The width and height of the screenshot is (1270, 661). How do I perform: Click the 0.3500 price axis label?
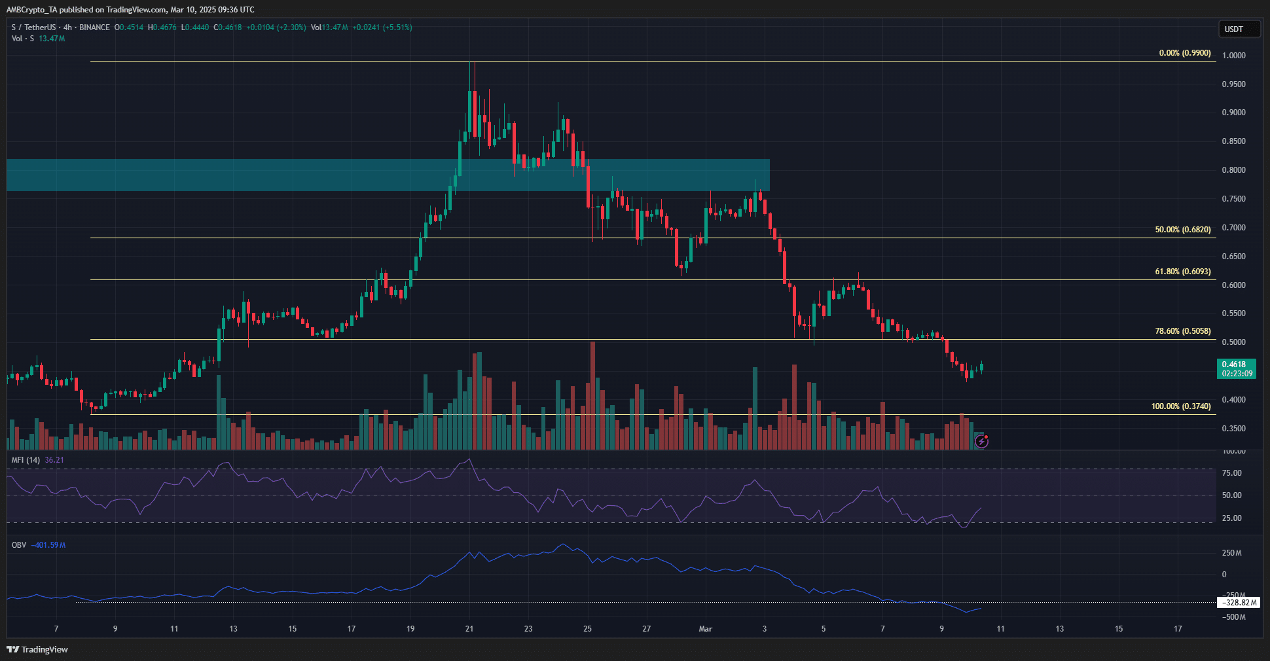click(x=1234, y=429)
